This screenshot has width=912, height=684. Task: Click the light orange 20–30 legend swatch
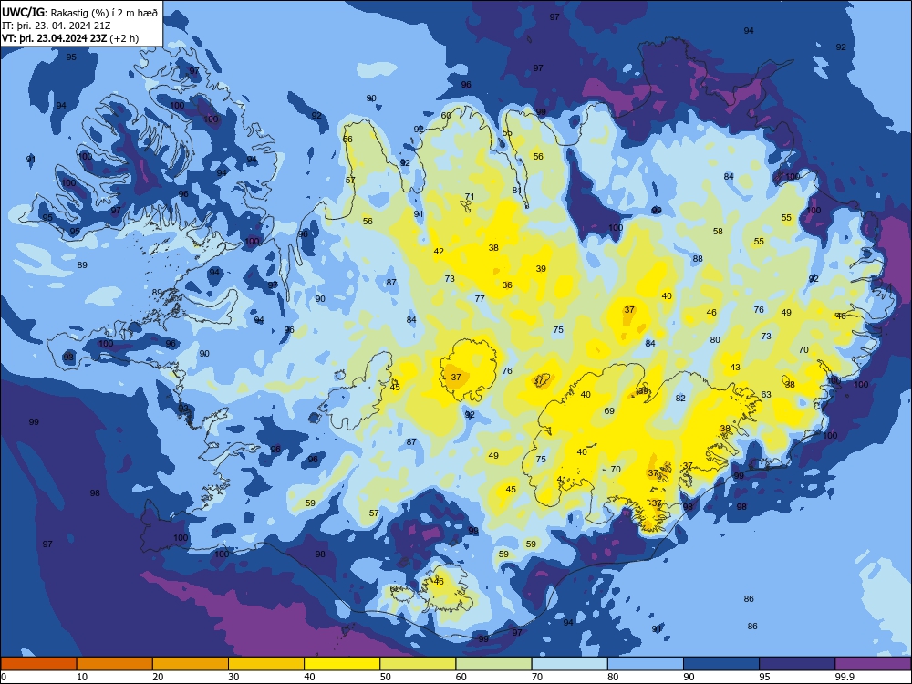point(191,664)
